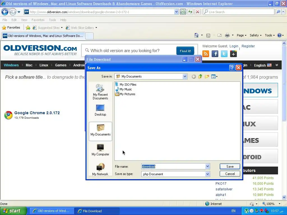Click the Read Mail icon in command bar
Screen dimensions: 287x215
(219, 35)
